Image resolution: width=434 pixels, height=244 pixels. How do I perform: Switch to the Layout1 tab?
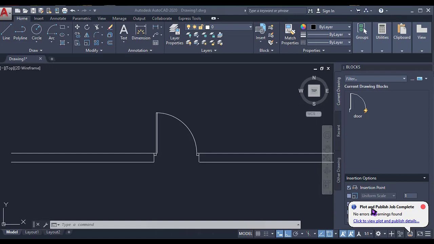coord(32,232)
